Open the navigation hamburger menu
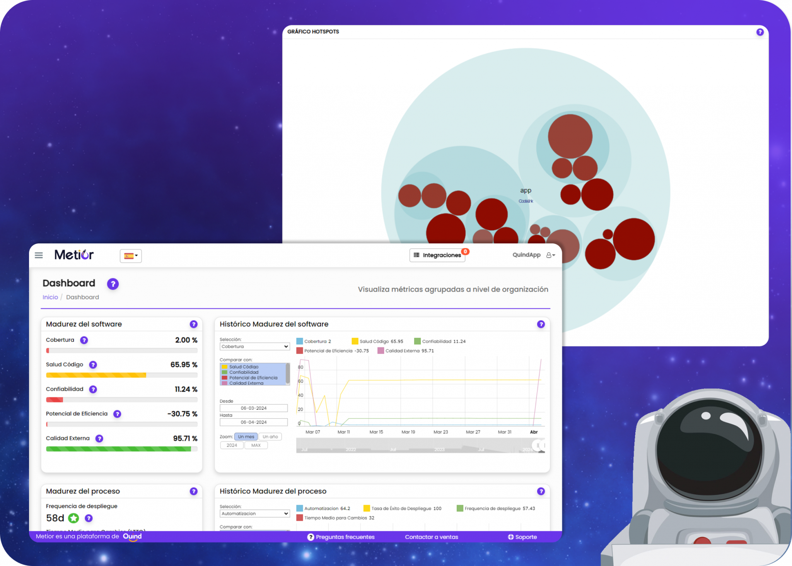 (39, 255)
